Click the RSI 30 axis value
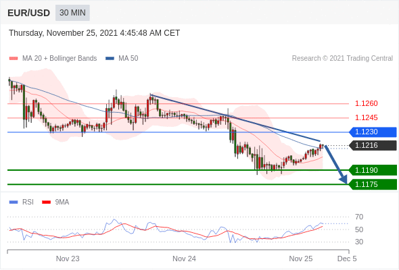This screenshot has height=270, width=399. pyautogui.click(x=359, y=242)
